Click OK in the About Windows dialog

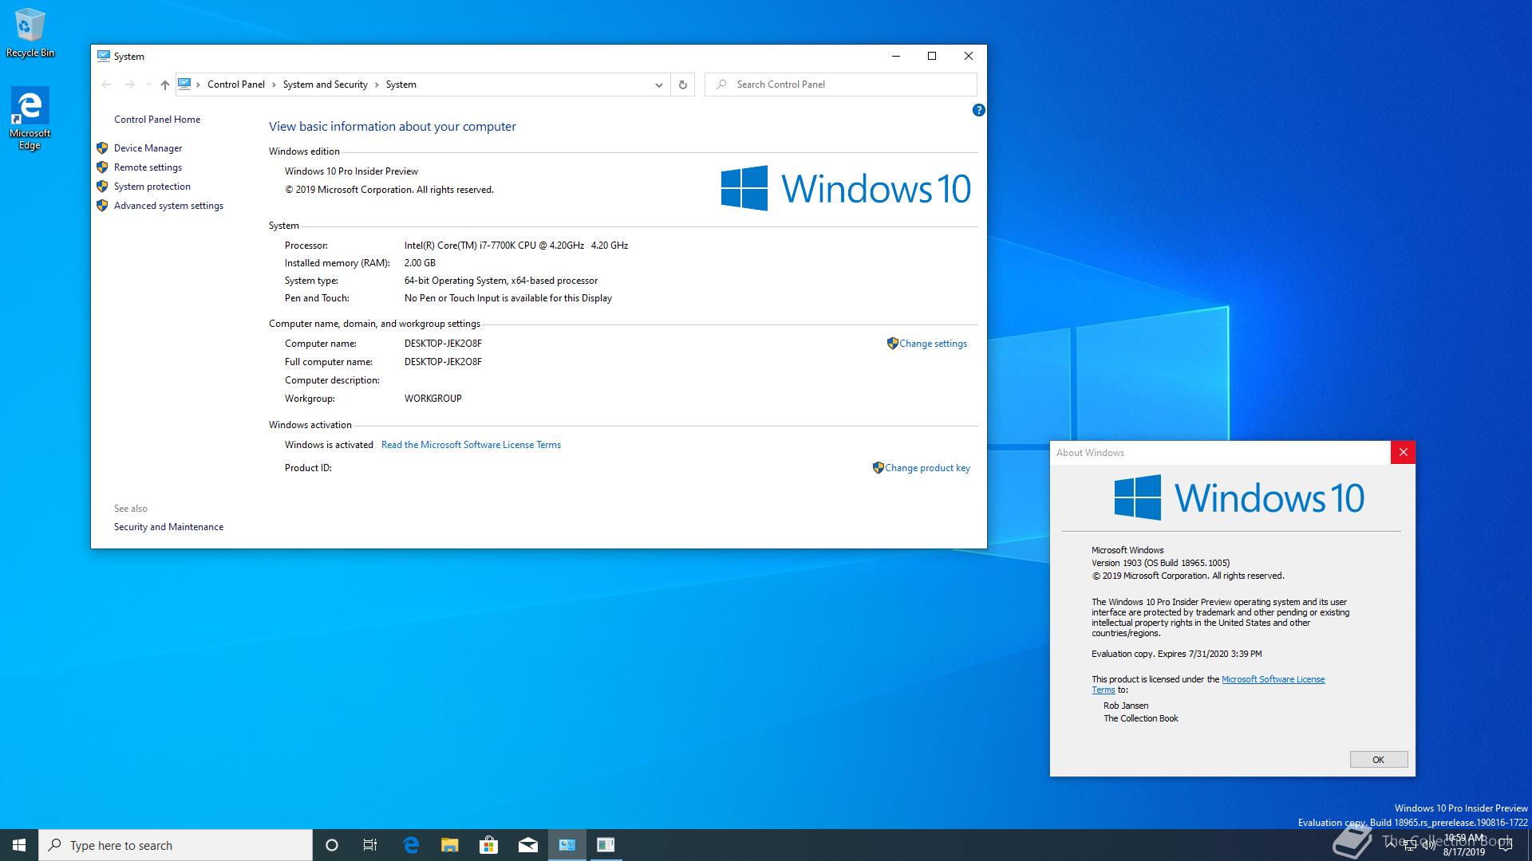[x=1378, y=759]
